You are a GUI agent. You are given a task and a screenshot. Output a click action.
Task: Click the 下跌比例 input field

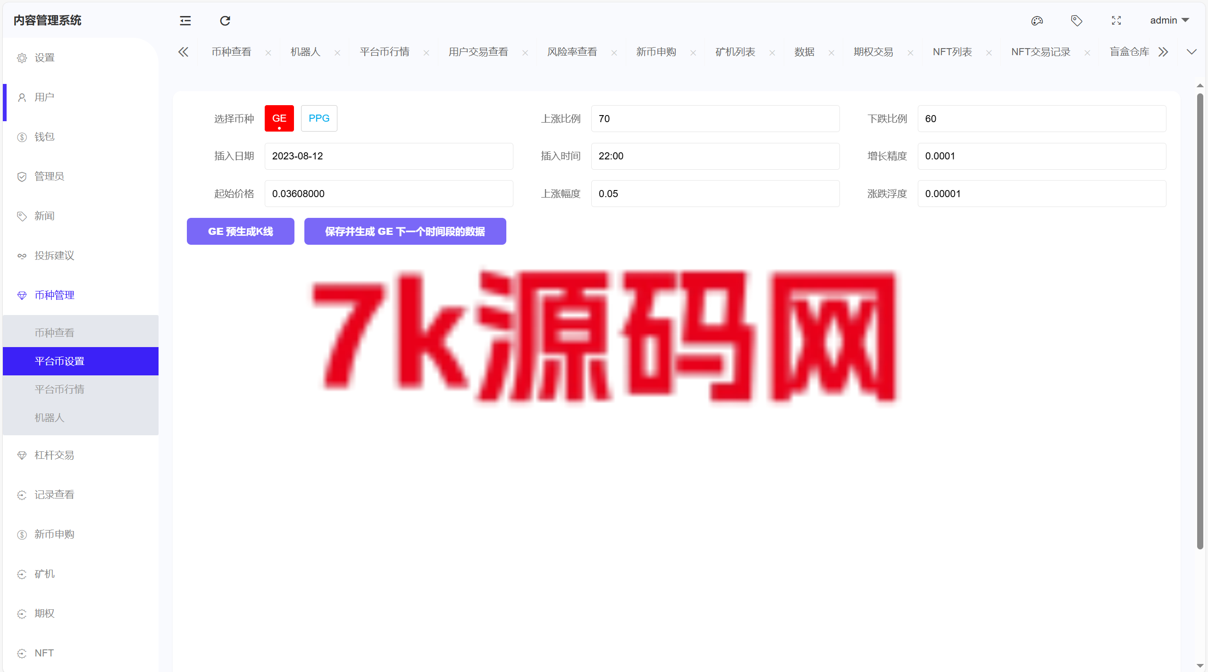coord(1041,118)
